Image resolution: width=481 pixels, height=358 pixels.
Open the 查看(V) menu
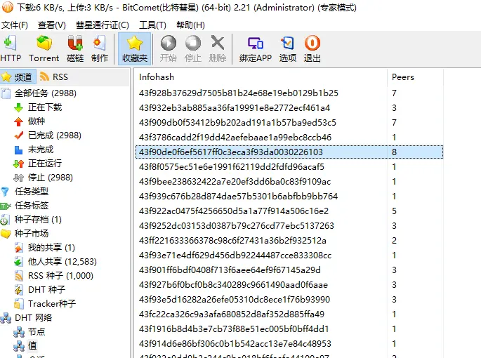[52, 25]
